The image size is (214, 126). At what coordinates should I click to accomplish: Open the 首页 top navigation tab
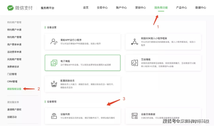pyautogui.click(x=86, y=8)
